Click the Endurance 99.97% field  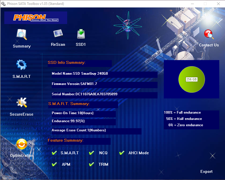pos(84,122)
